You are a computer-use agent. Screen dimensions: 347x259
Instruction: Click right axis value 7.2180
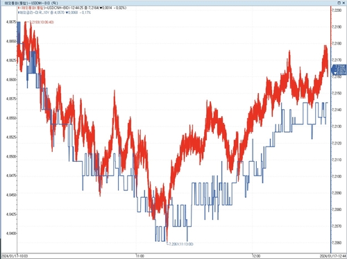[337, 44]
